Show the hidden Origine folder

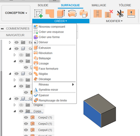click(x=21, y=105)
